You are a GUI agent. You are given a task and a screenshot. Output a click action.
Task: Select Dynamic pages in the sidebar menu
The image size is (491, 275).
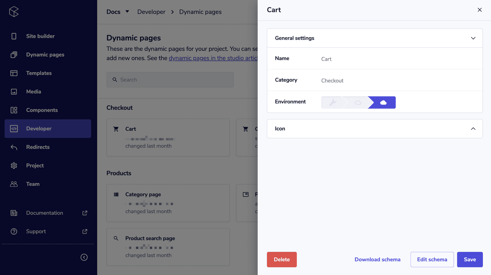(45, 55)
